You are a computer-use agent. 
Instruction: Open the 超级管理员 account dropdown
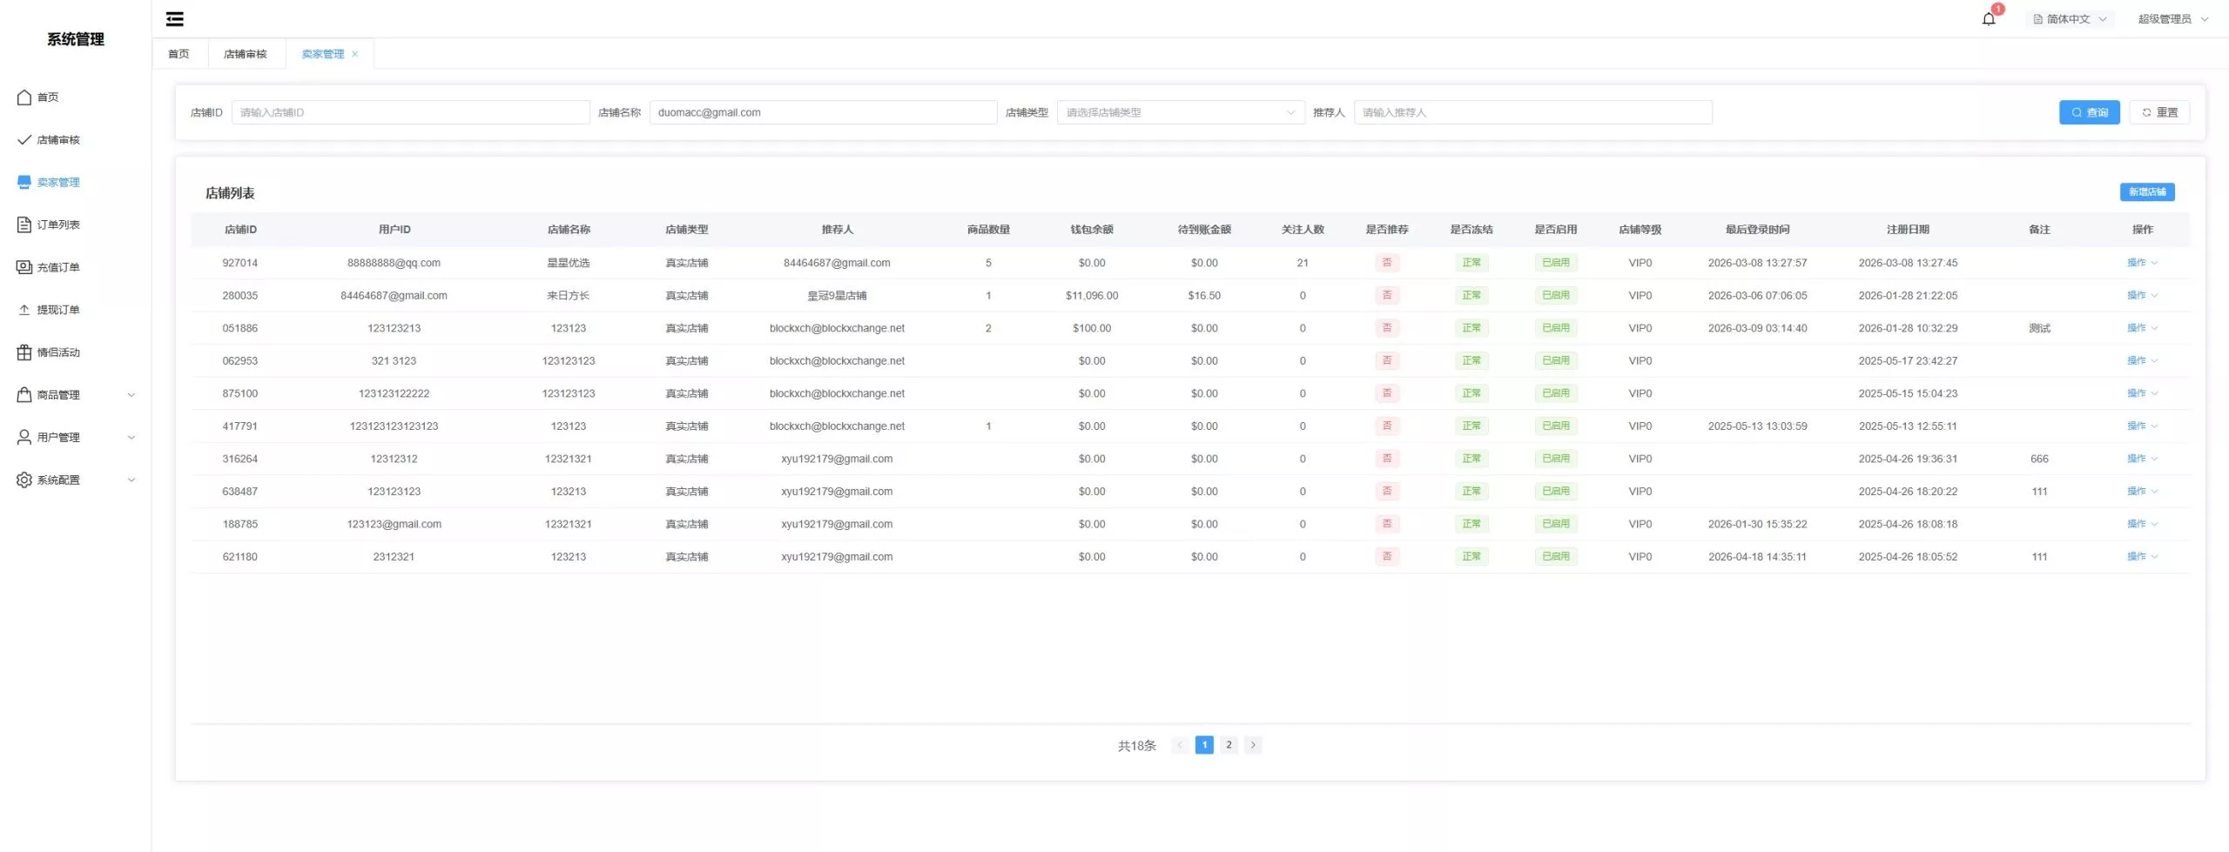click(2172, 18)
